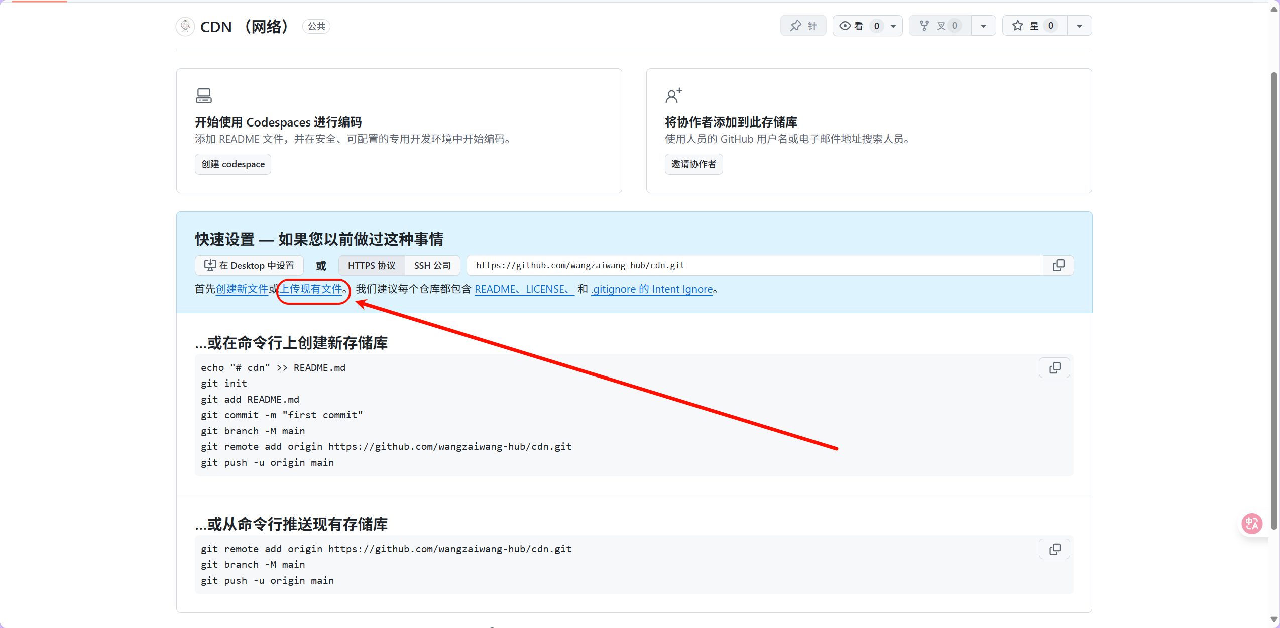Click the repository owner avatar icon
This screenshot has height=628, width=1280.
coord(185,26)
